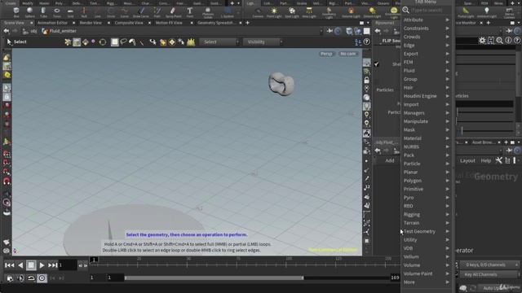The height and width of the screenshot is (293, 522).
Task: Click the TAB menu search field
Action: point(431,10)
